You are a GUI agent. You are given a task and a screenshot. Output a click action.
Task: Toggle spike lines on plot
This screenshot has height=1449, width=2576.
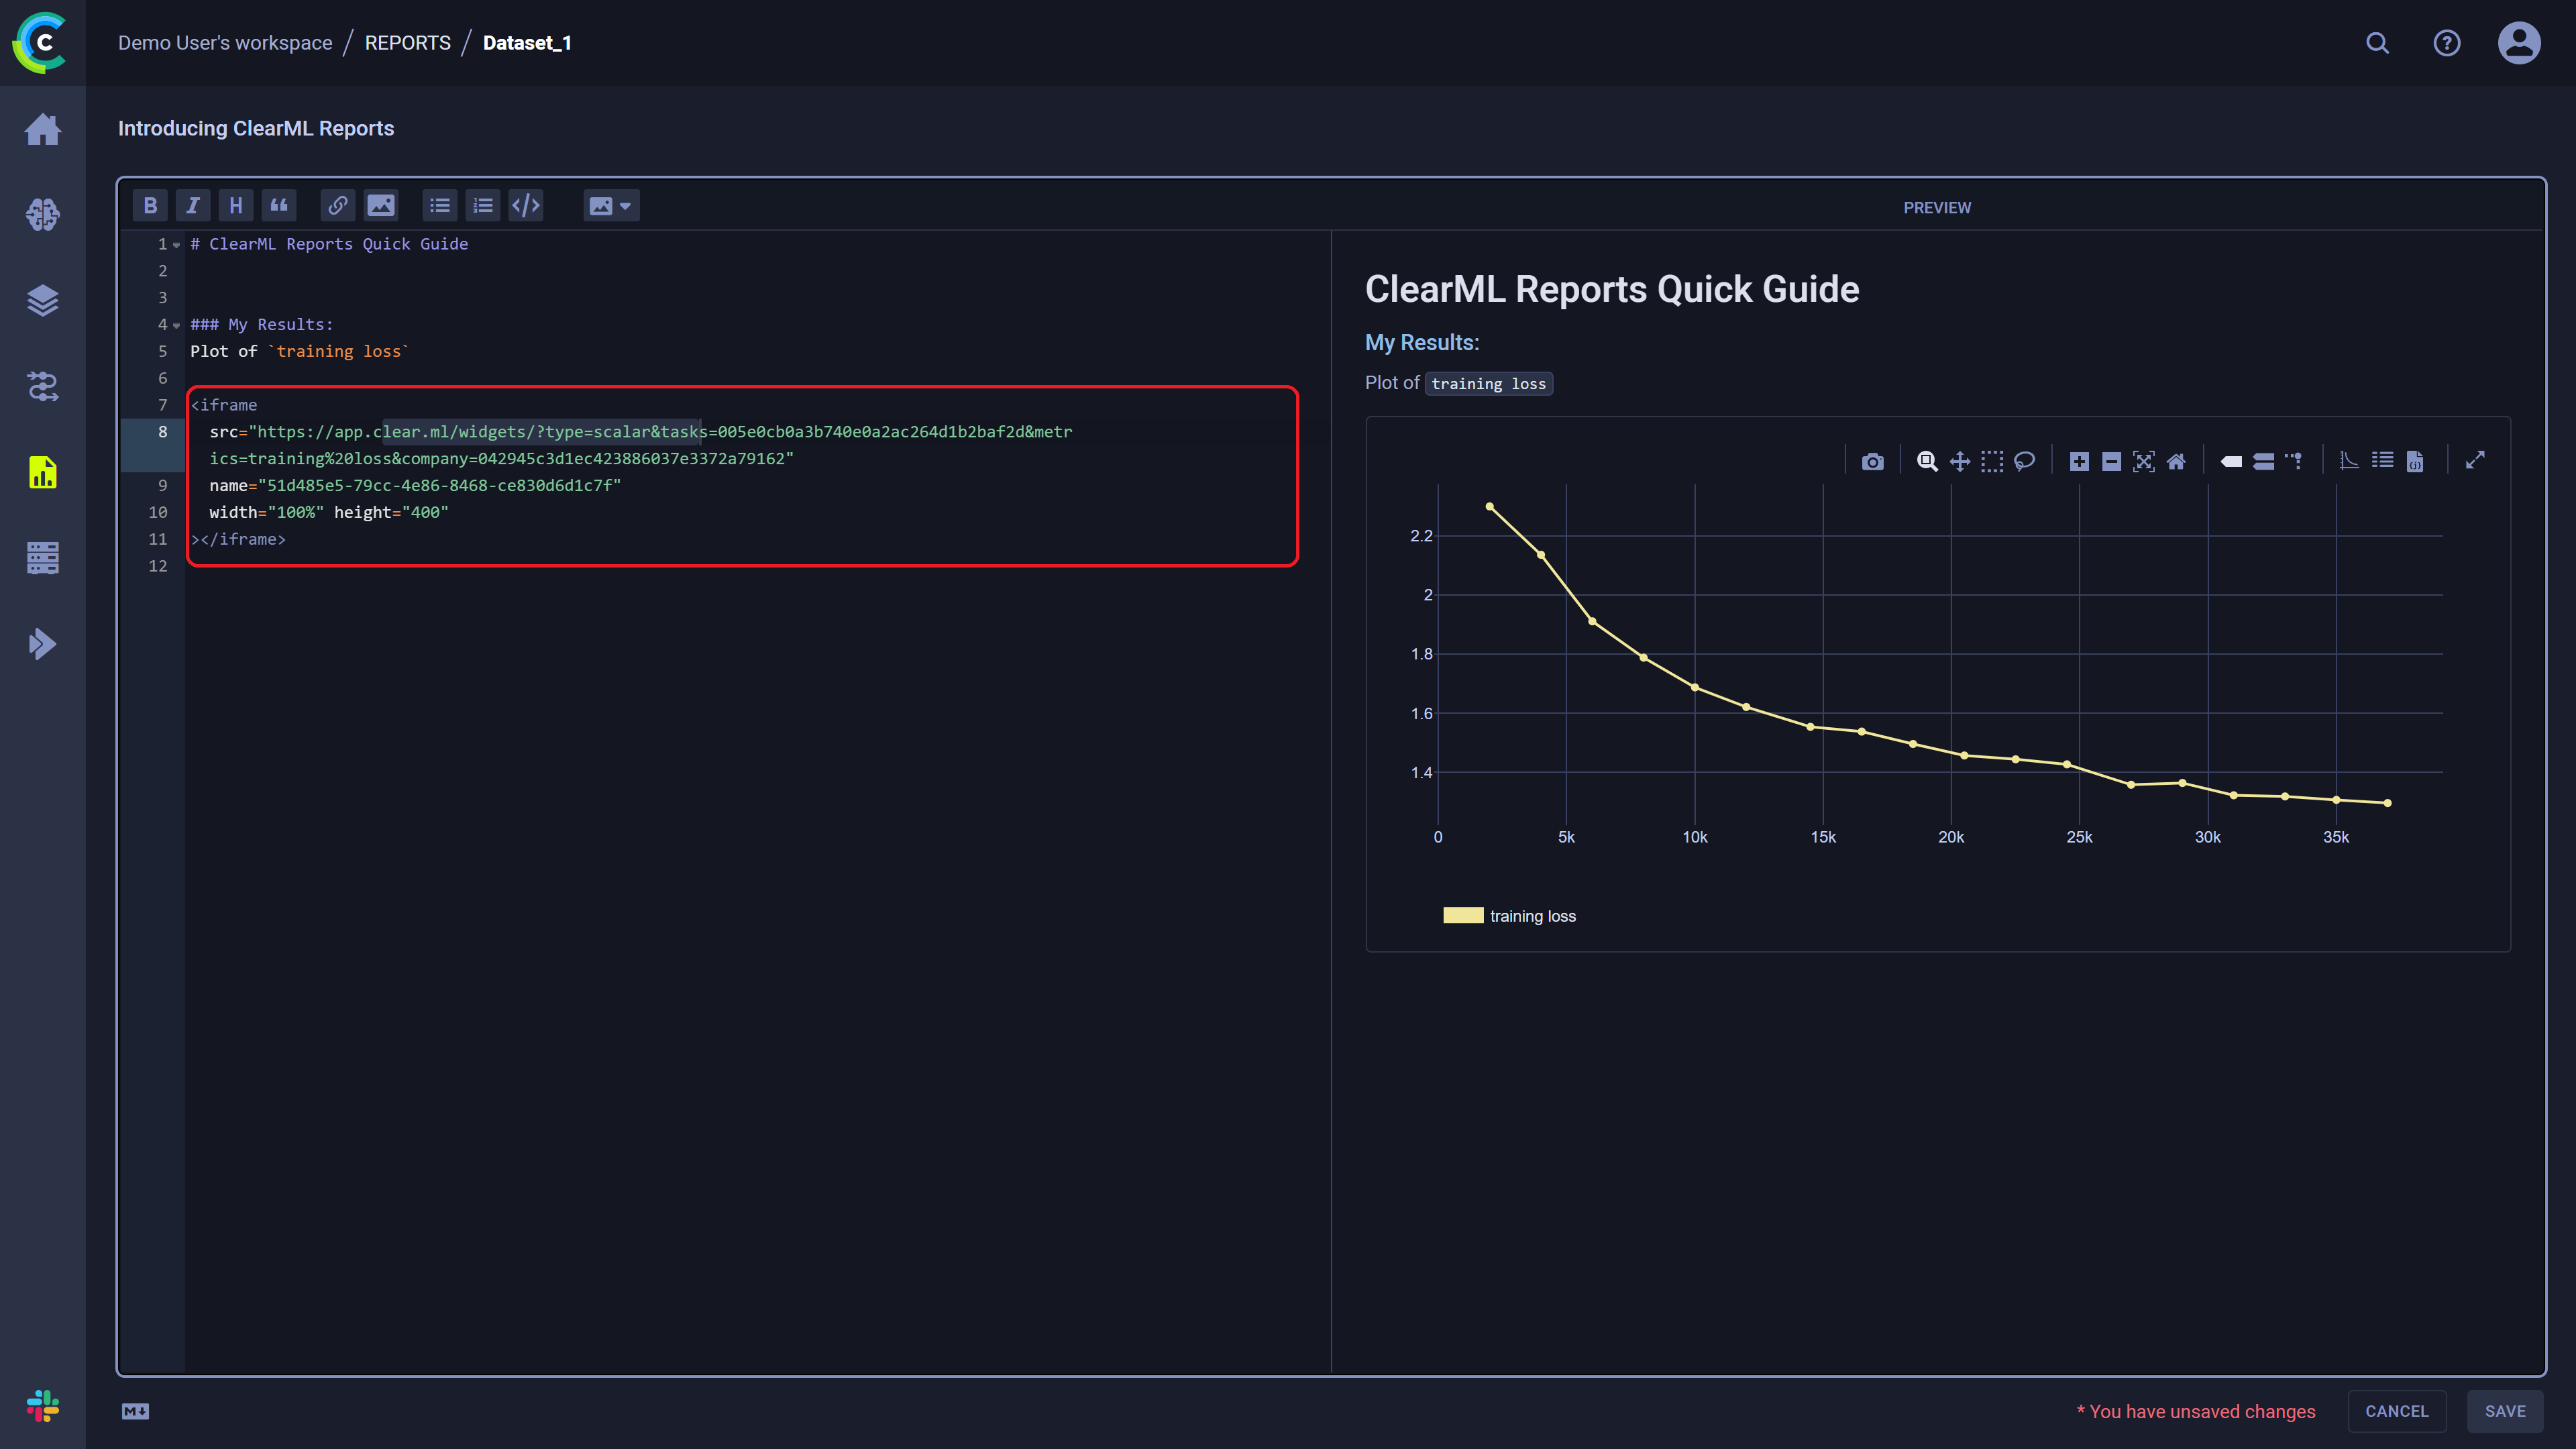2294,461
